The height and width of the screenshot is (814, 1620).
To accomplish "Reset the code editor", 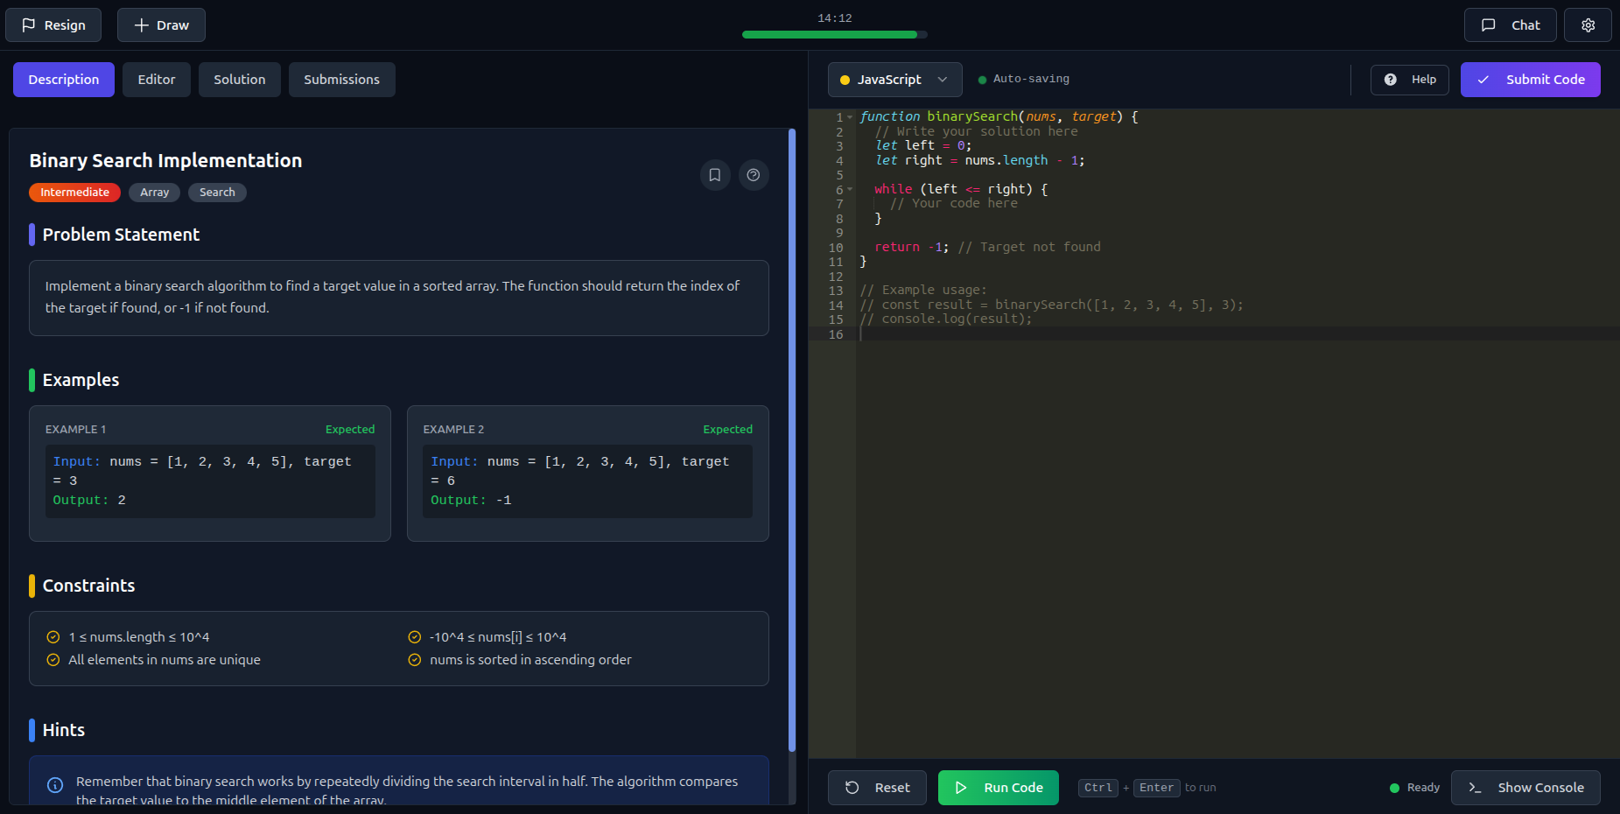I will (877, 788).
